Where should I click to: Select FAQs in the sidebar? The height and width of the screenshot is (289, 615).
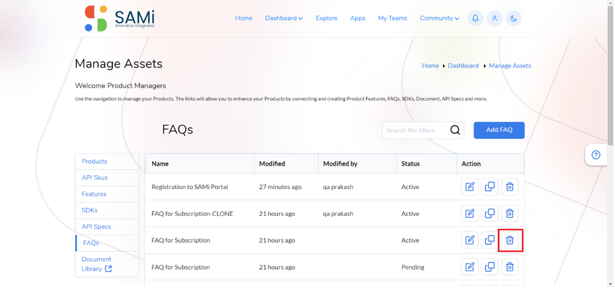point(107,243)
